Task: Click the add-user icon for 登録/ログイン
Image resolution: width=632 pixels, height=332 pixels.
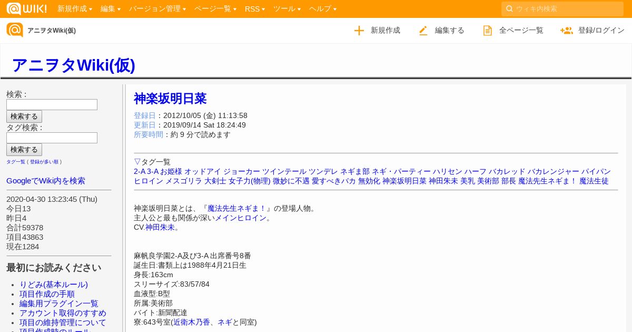Action: pos(567,31)
